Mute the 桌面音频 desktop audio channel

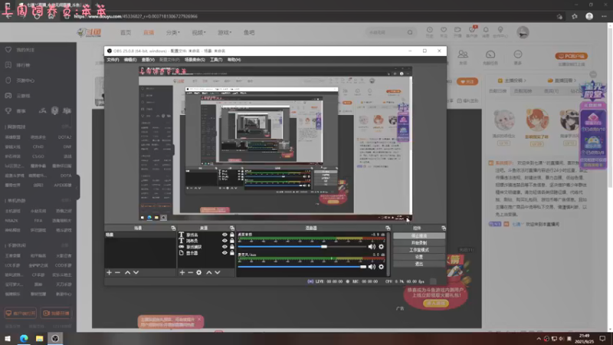(x=372, y=247)
